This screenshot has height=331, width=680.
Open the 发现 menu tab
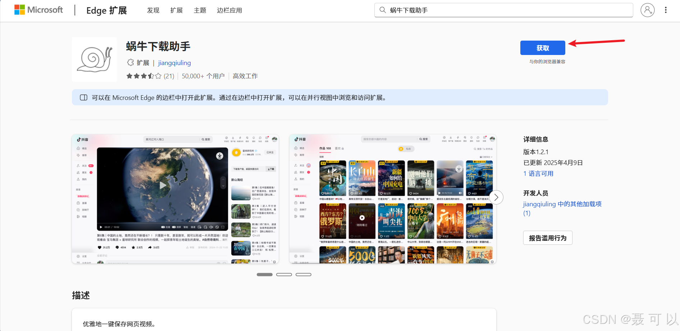[x=153, y=10]
